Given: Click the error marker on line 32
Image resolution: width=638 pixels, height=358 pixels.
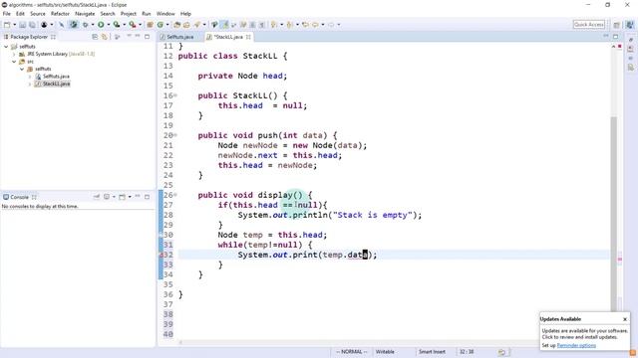Looking at the screenshot, I should [161, 255].
